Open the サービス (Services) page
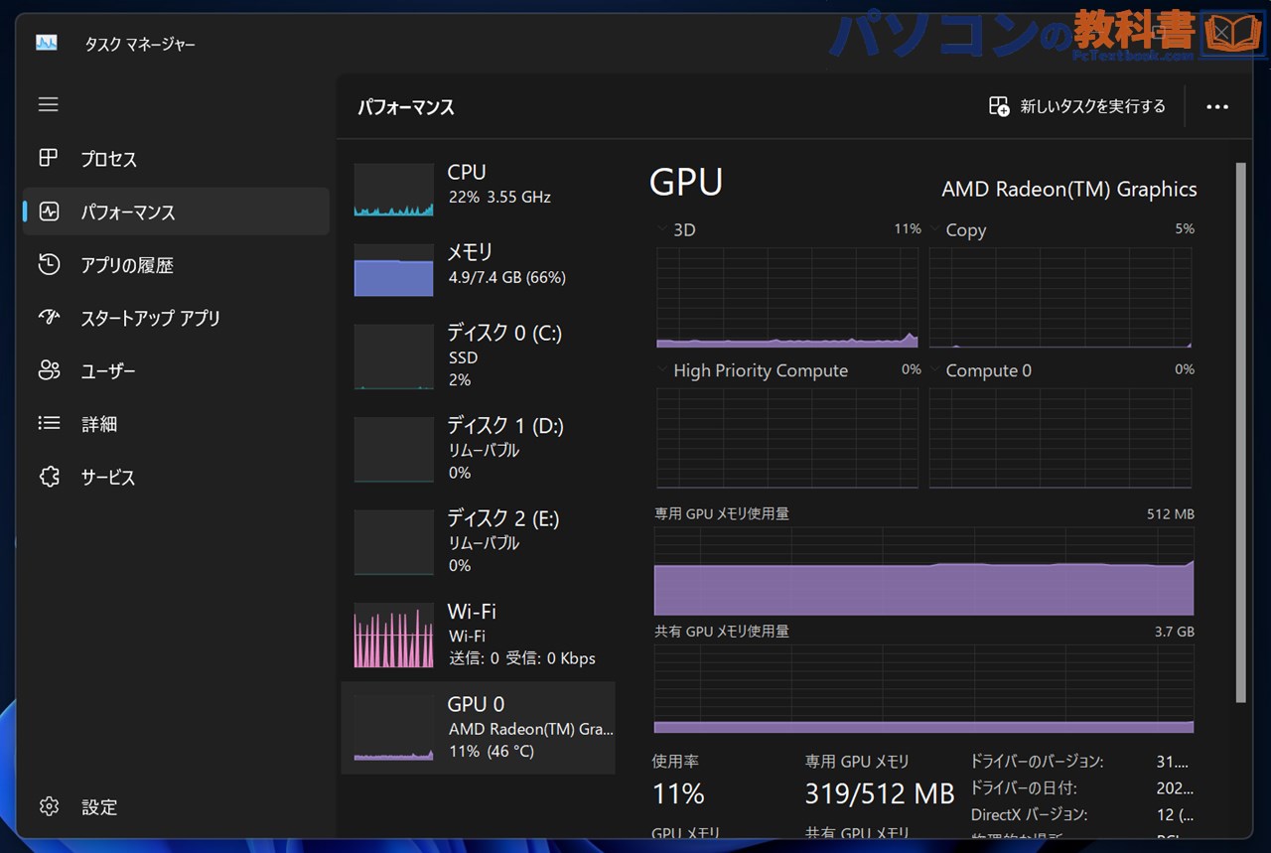This screenshot has width=1271, height=853. pyautogui.click(x=107, y=477)
